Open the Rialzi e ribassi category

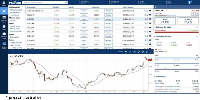pyautogui.click(x=15, y=12)
